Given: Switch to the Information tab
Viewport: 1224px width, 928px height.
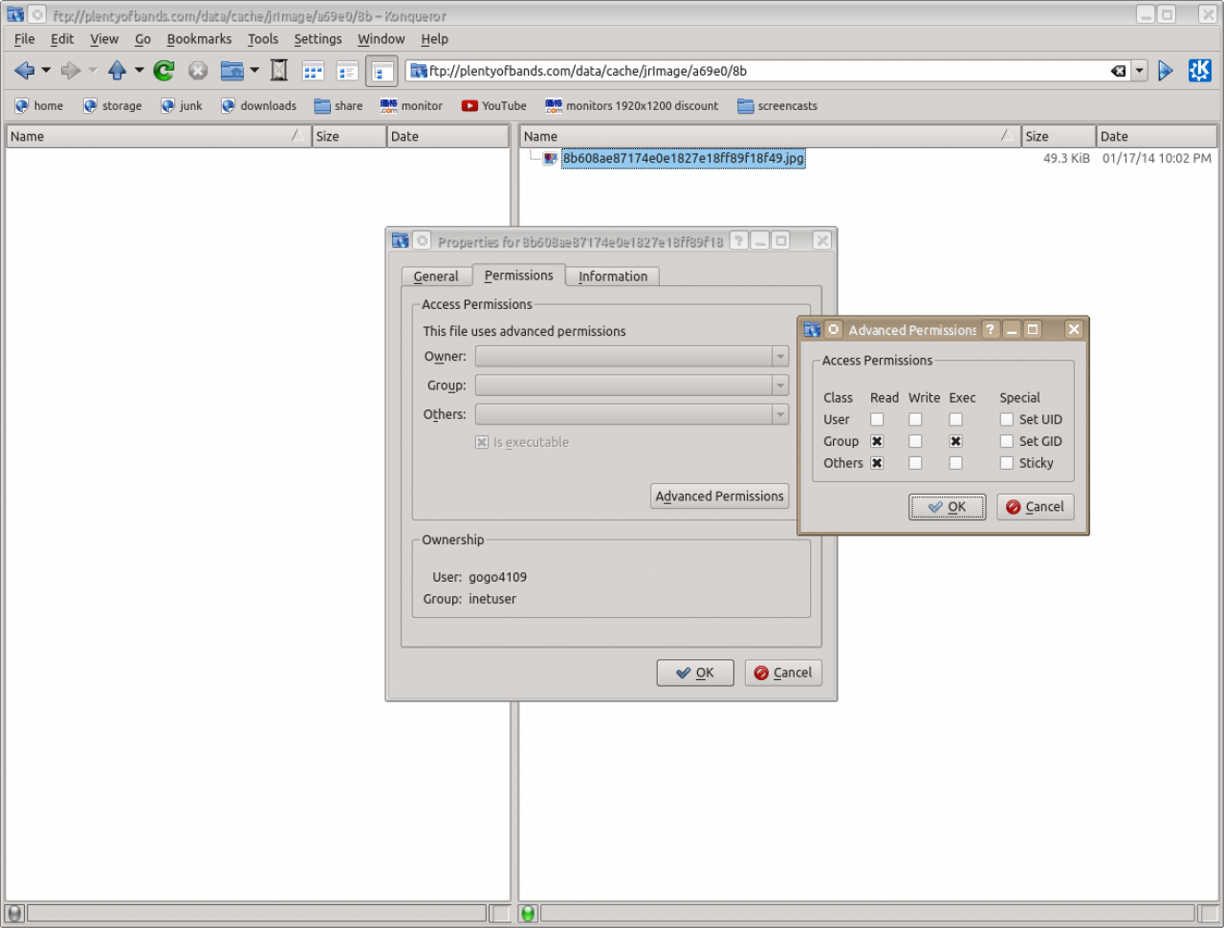Looking at the screenshot, I should [612, 276].
